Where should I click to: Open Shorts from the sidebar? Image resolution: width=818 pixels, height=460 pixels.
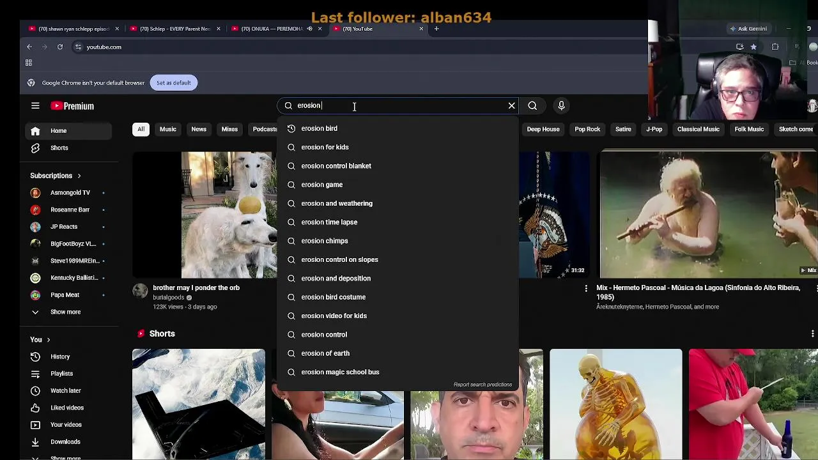pyautogui.click(x=69, y=148)
